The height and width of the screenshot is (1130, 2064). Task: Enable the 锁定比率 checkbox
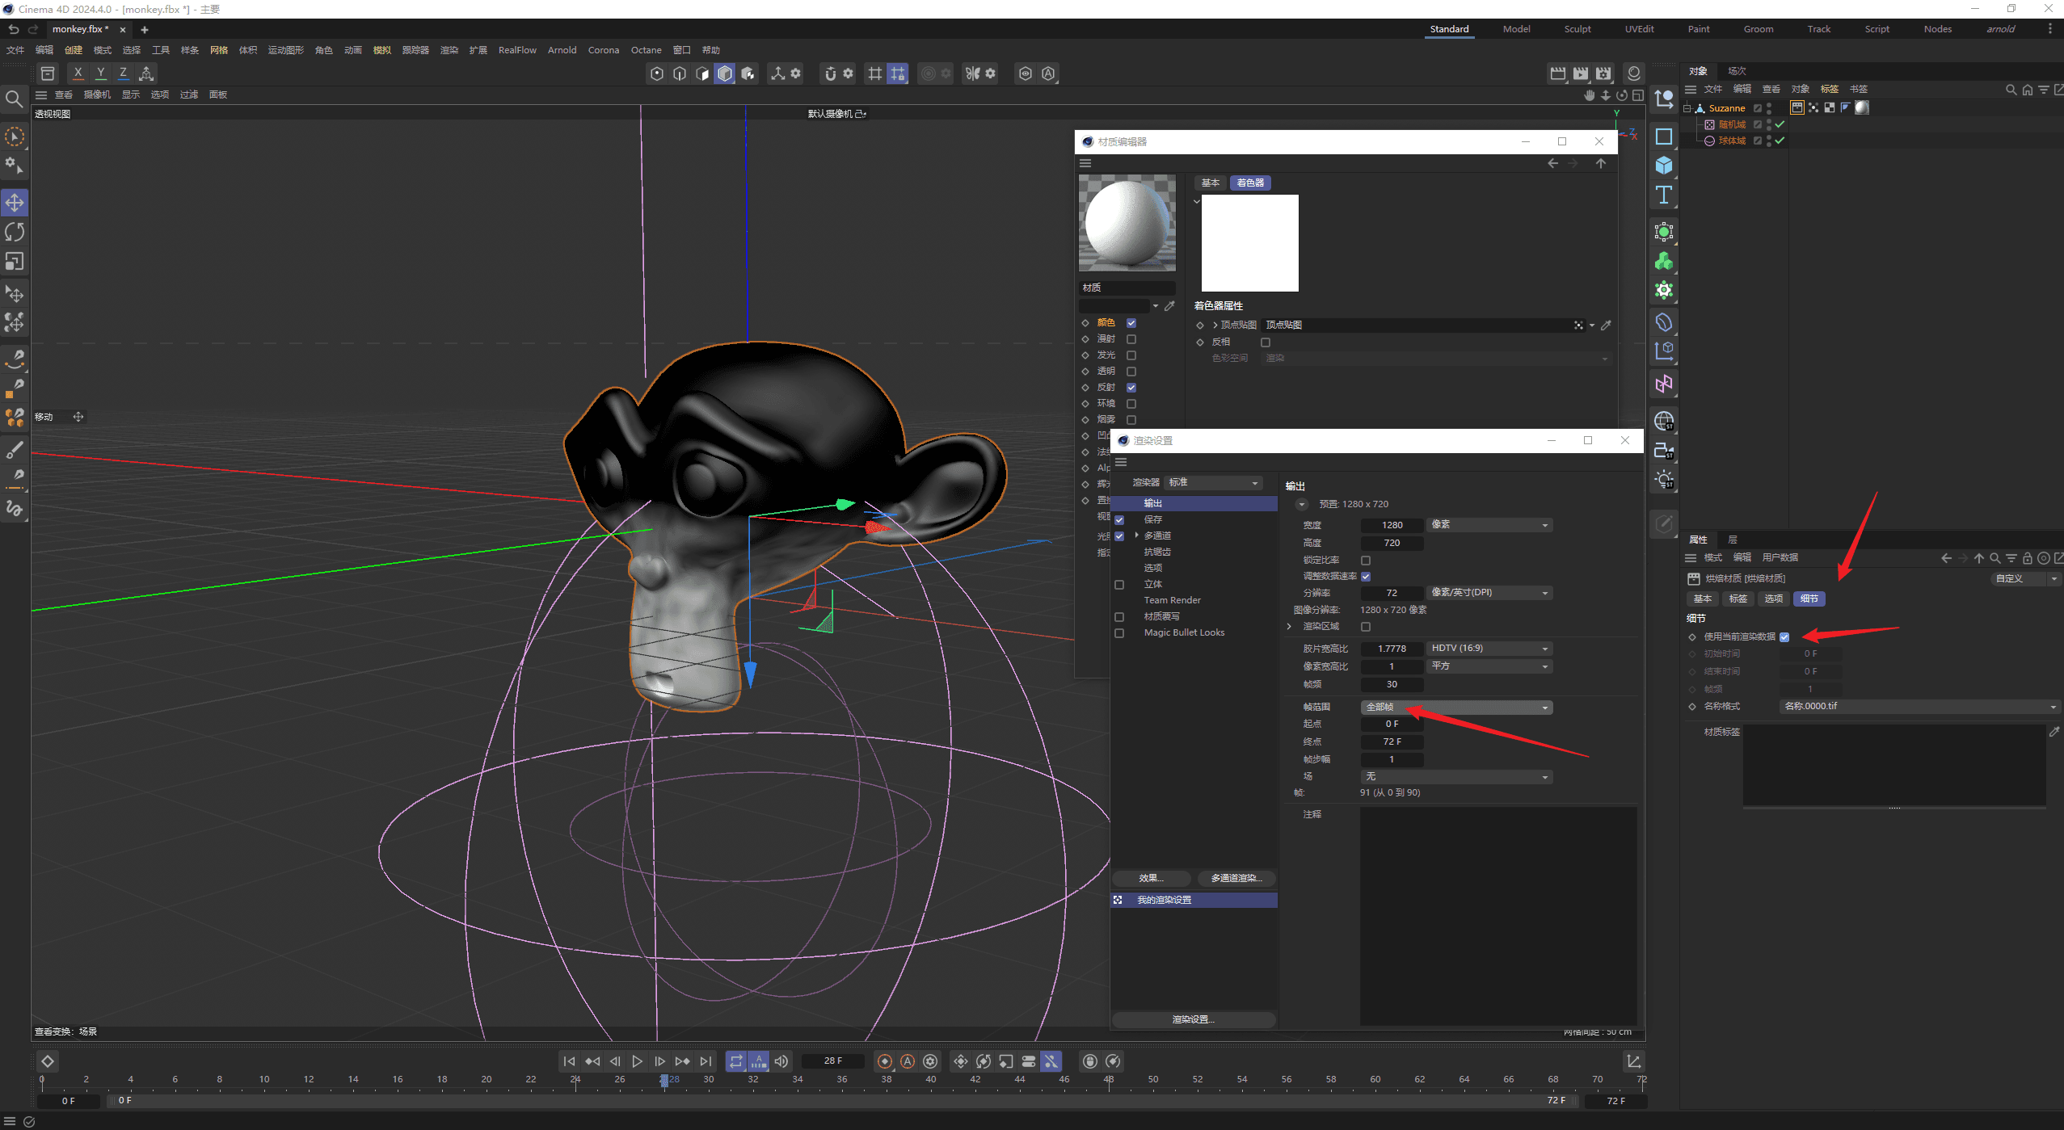[x=1366, y=561]
